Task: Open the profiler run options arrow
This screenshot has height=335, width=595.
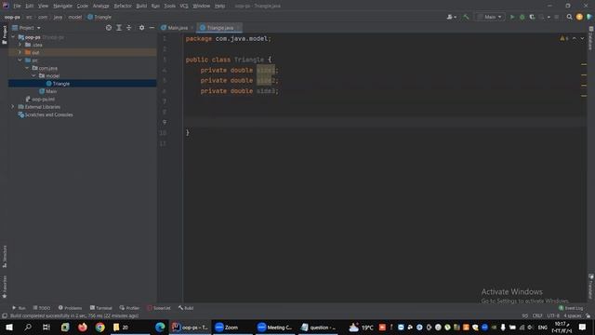Action: click(549, 17)
